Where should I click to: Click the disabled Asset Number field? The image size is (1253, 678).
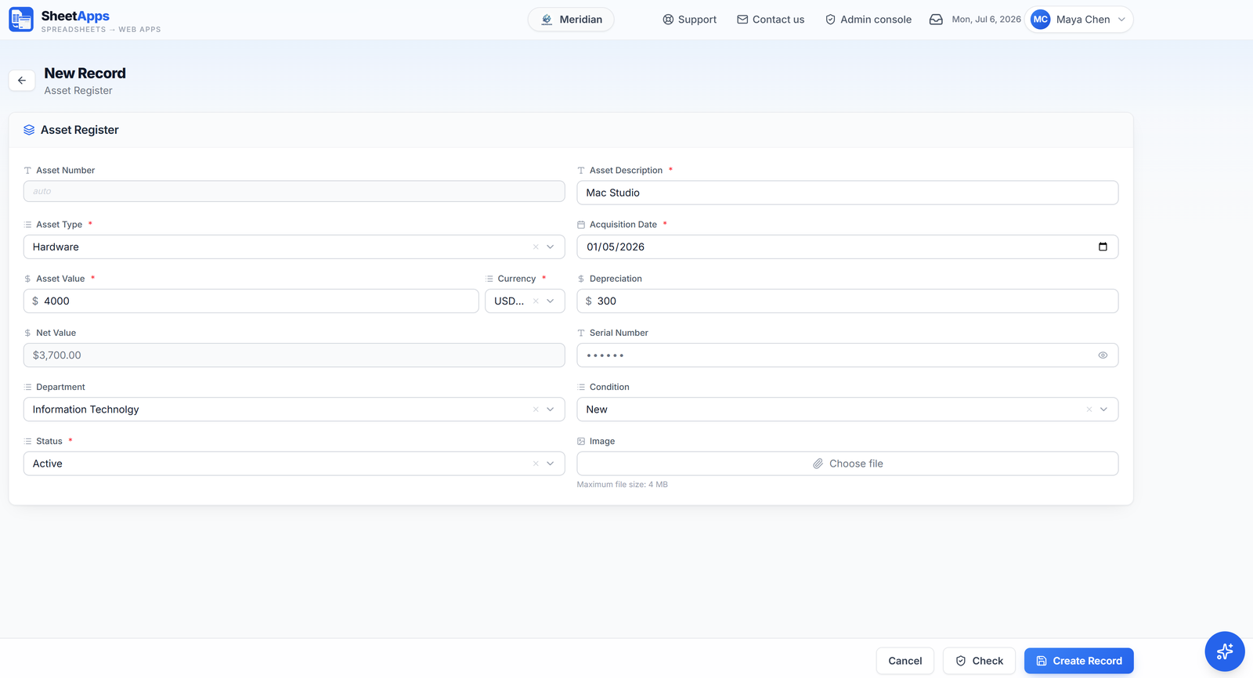pyautogui.click(x=294, y=191)
